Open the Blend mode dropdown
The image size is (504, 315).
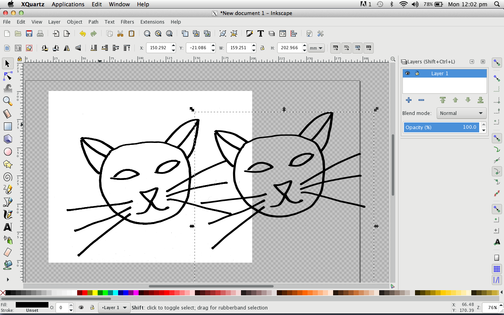pyautogui.click(x=461, y=113)
